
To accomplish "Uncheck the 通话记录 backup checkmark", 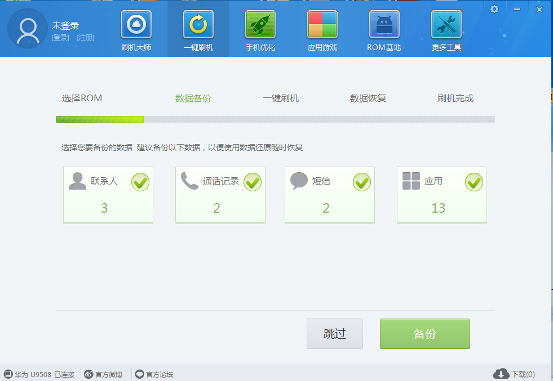I will point(253,182).
